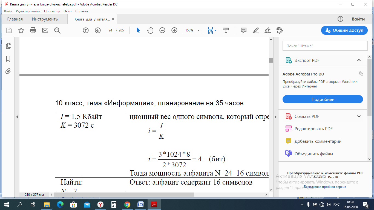
Task: Click the Zoom out minus icon
Action: tap(162, 30)
